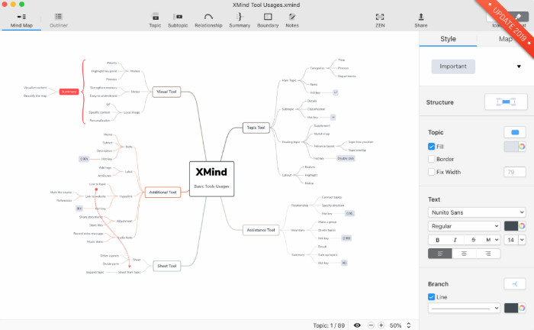Viewport: 534px width, 330px height.
Task: Toggle the eye visibility icon in status bar
Action: (x=357, y=325)
